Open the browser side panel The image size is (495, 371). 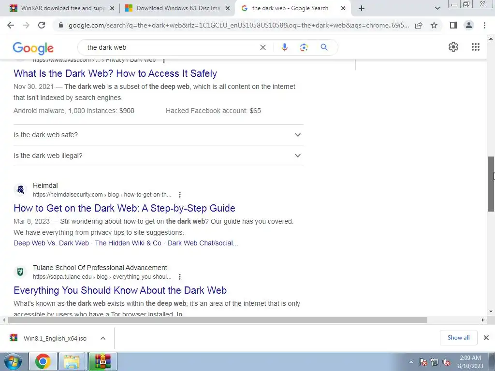(453, 25)
